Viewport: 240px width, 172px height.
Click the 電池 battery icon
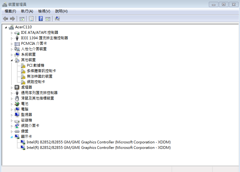point(17,104)
